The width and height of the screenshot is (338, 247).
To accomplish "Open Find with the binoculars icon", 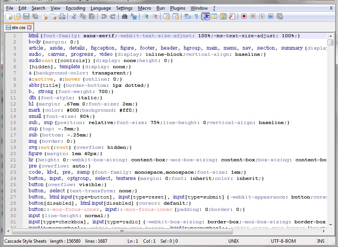I will pyautogui.click(x=124, y=16).
